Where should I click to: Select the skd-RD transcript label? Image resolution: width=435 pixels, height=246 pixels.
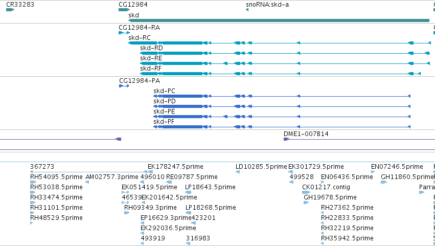151,48
